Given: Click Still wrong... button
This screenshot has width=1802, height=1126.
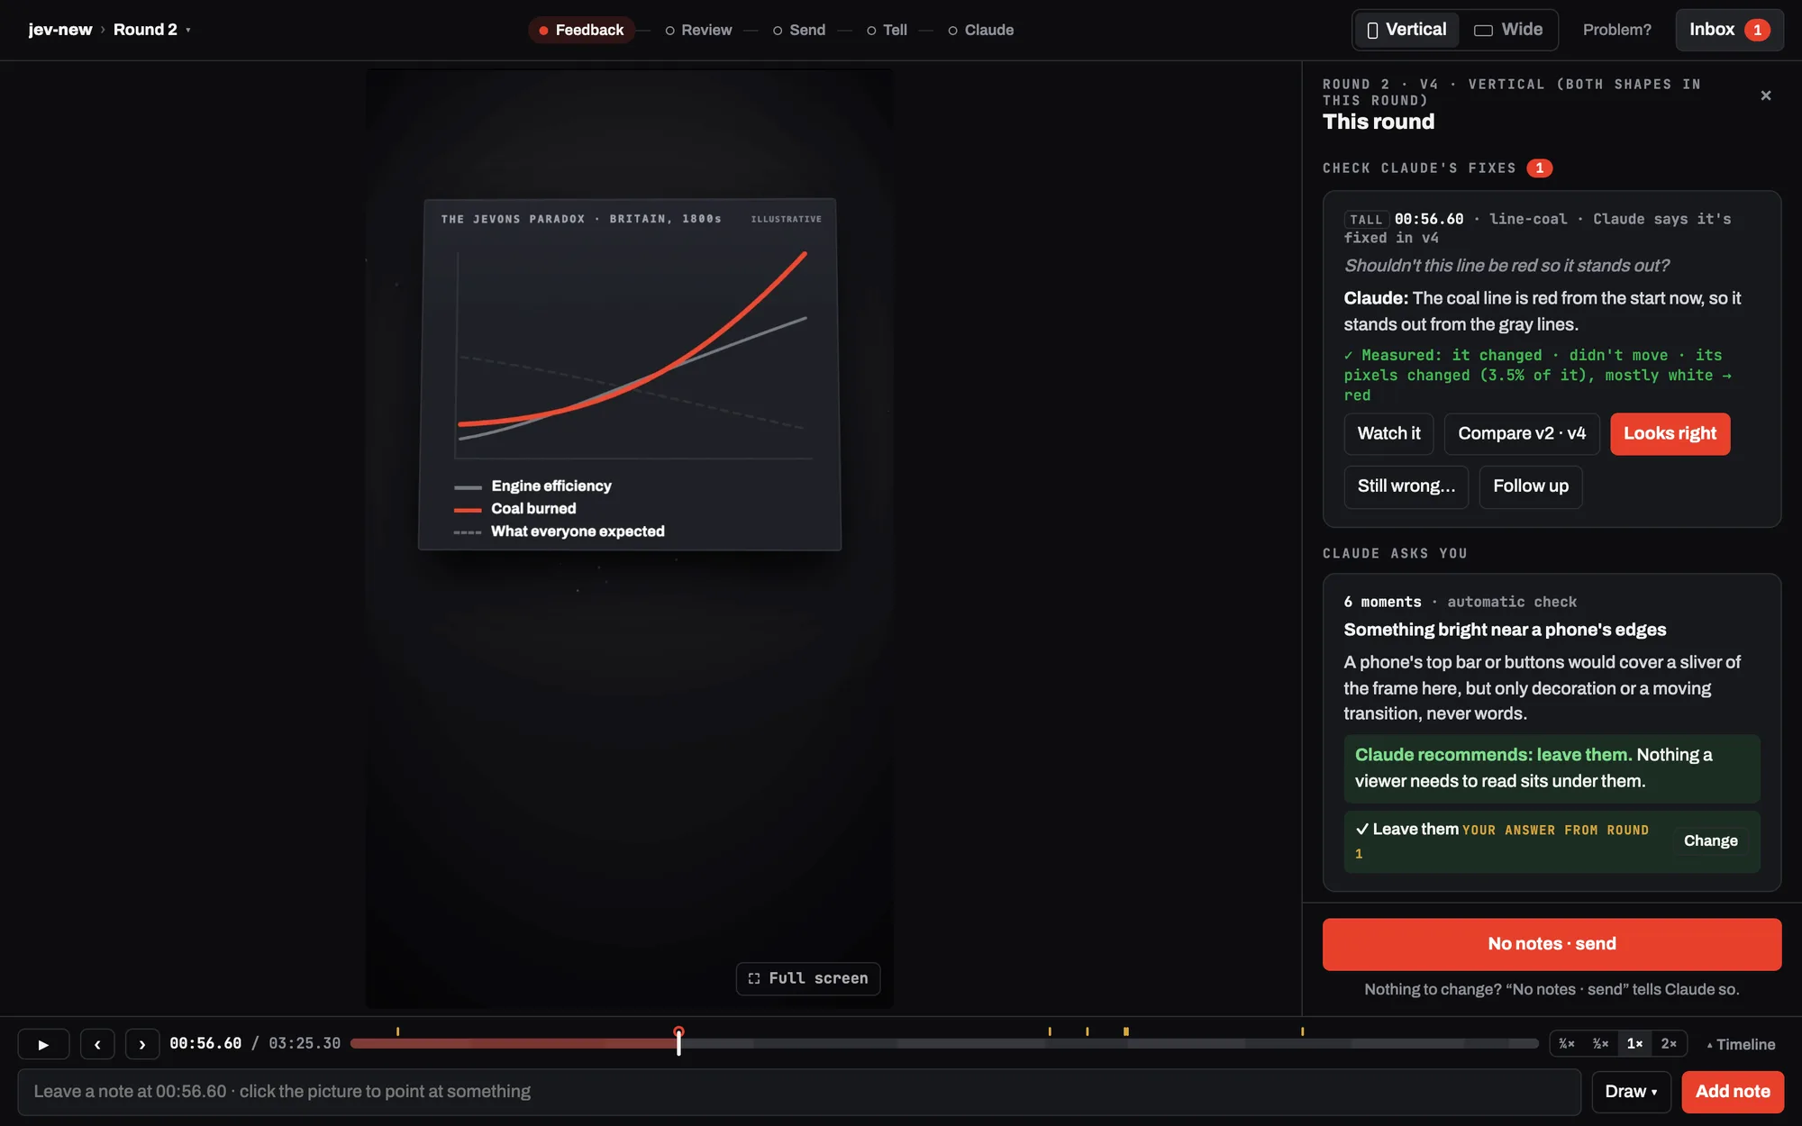Looking at the screenshot, I should pyautogui.click(x=1406, y=486).
